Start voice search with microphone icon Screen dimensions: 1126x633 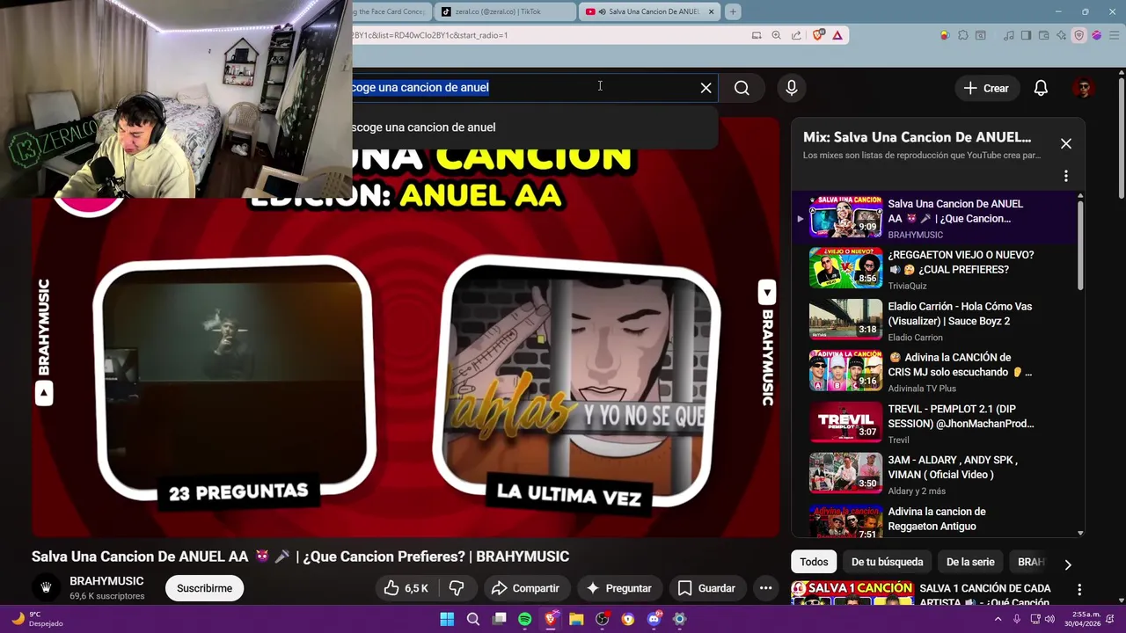pos(791,88)
